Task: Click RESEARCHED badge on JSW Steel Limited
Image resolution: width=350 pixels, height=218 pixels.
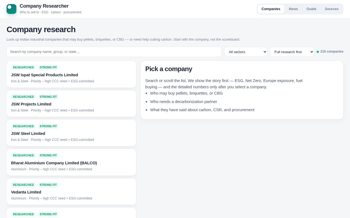Action: pos(23,126)
